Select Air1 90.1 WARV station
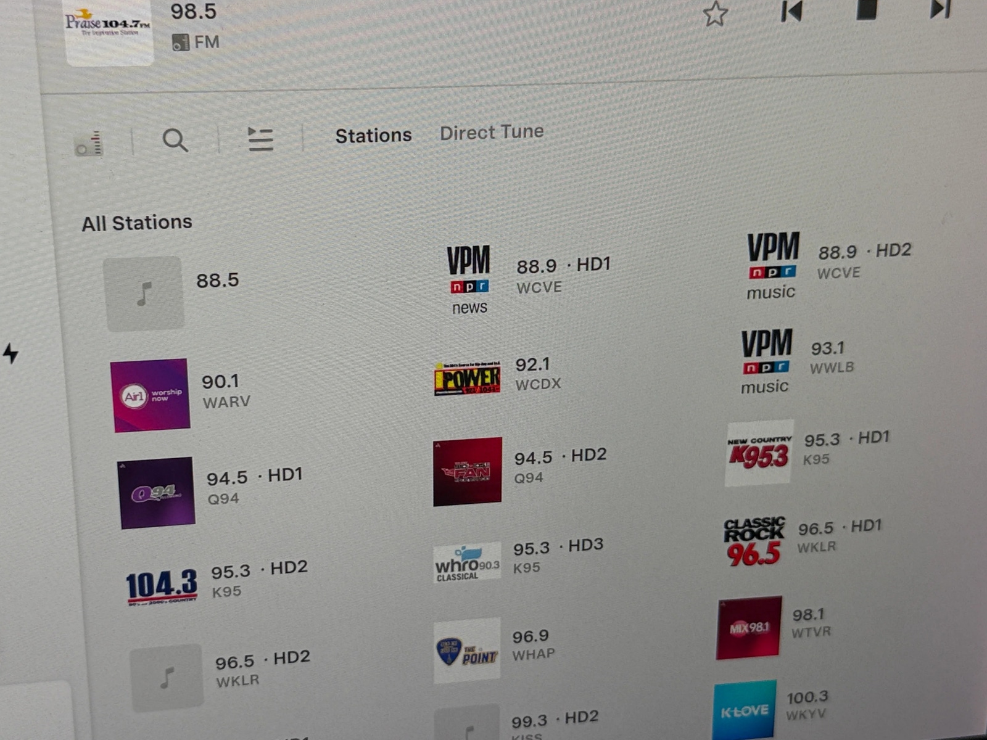 [151, 395]
